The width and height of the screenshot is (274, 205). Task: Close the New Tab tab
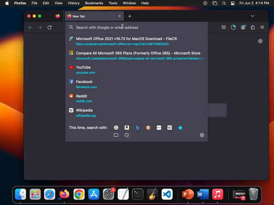pyautogui.click(x=120, y=16)
